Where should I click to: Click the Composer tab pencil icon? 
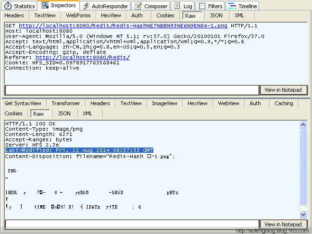point(138,6)
